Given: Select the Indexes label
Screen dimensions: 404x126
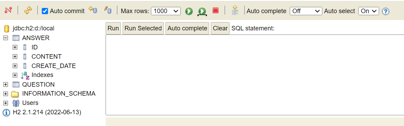Looking at the screenshot, I should (43, 75).
